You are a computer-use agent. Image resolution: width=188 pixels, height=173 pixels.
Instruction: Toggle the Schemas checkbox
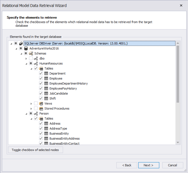click(x=26, y=53)
